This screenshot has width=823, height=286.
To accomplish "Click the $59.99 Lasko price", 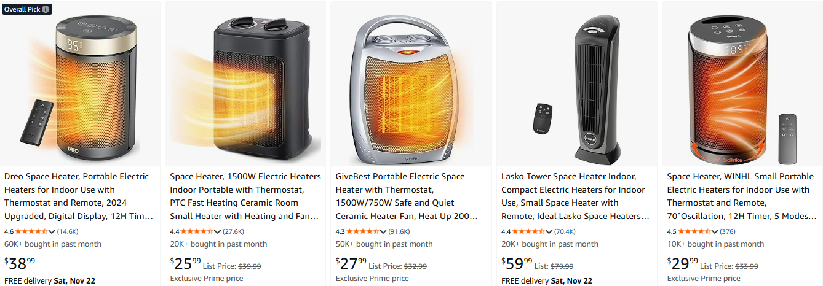I will (x=517, y=264).
